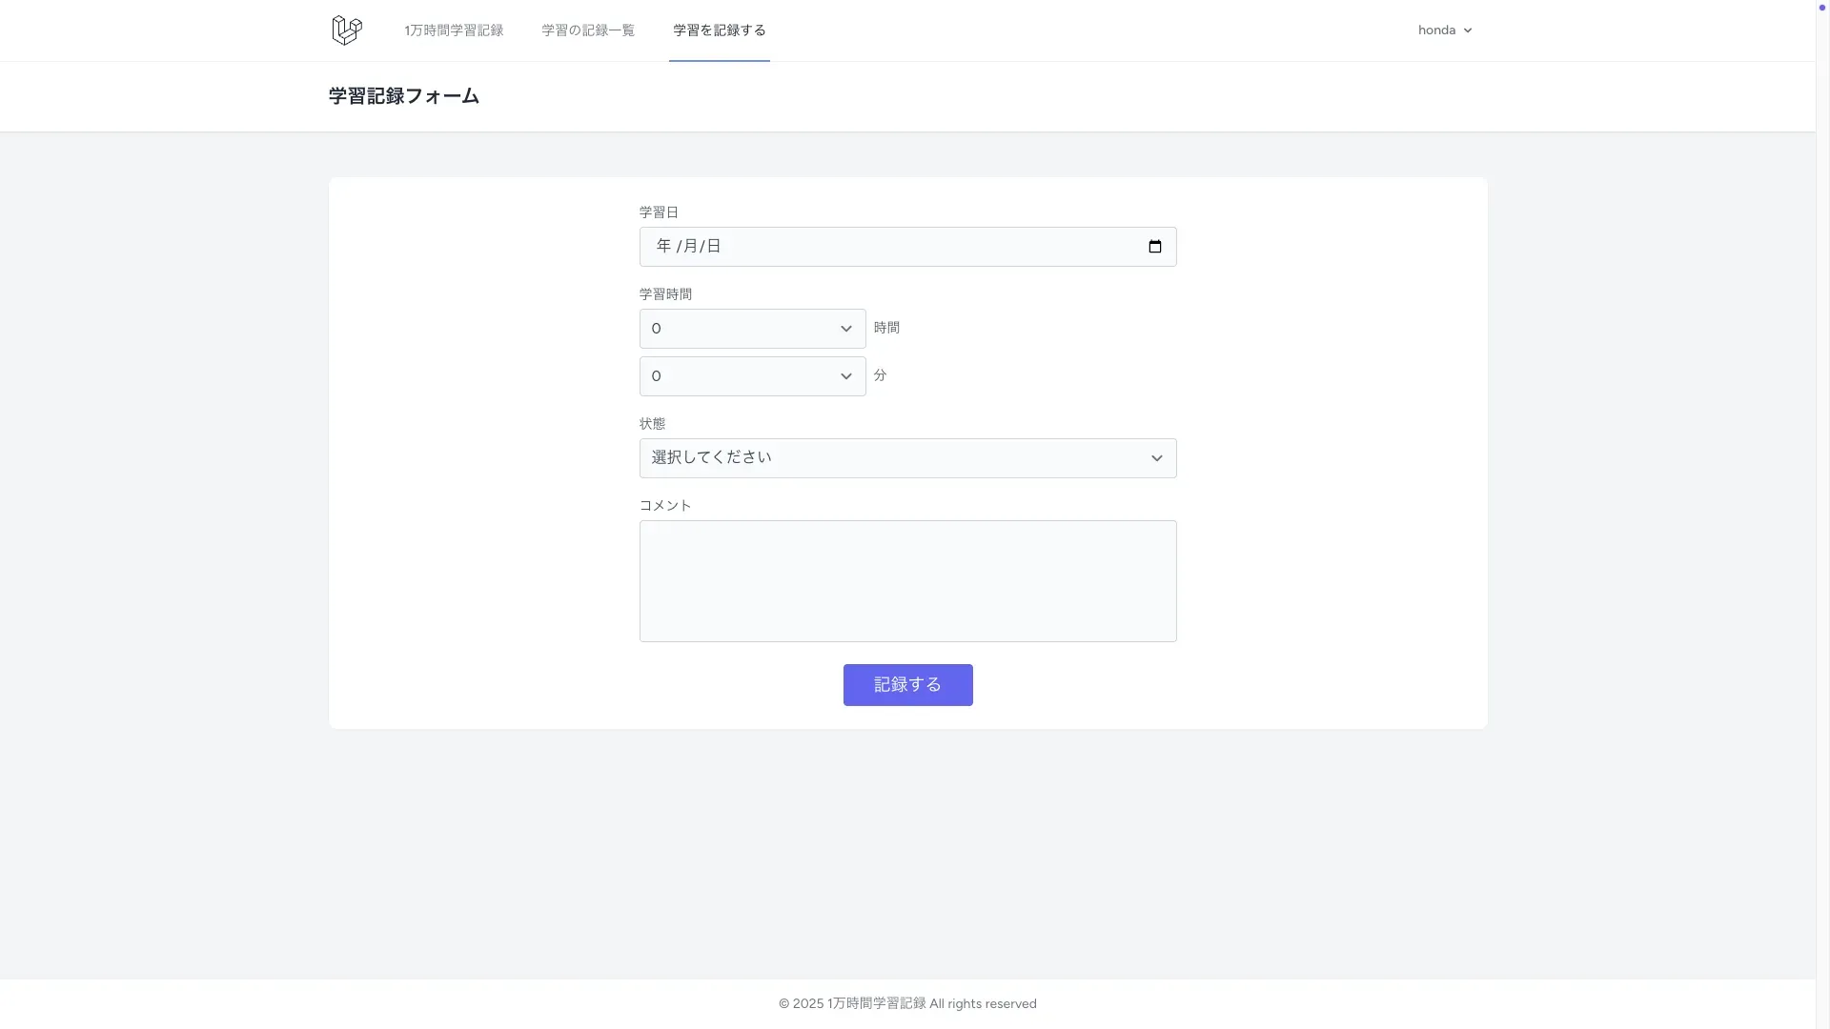Click the hours select chevron arrow
This screenshot has height=1029, width=1830.
point(845,329)
